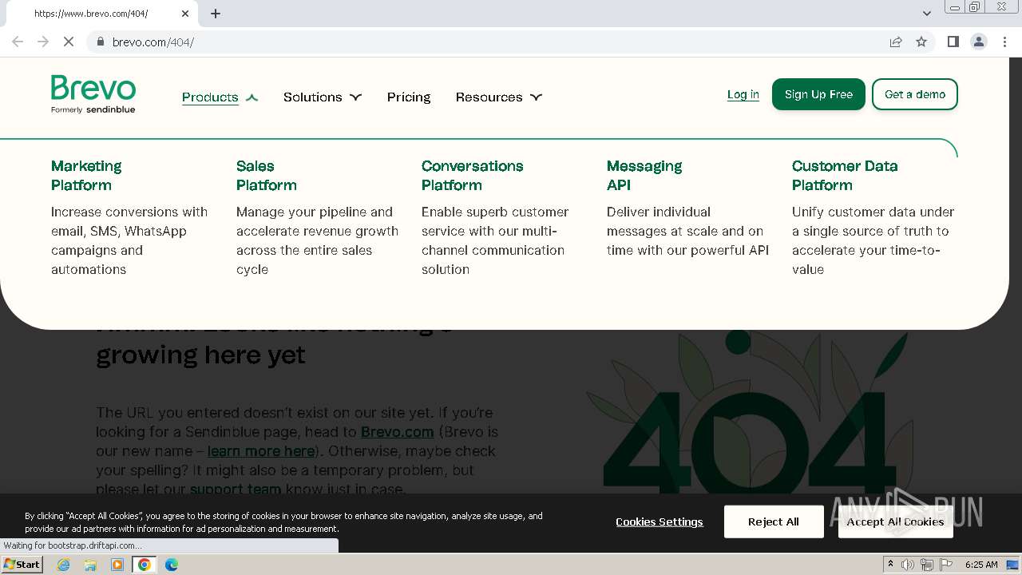The height and width of the screenshot is (575, 1022).
Task: Click Accept All Cookies button
Action: pos(896,521)
